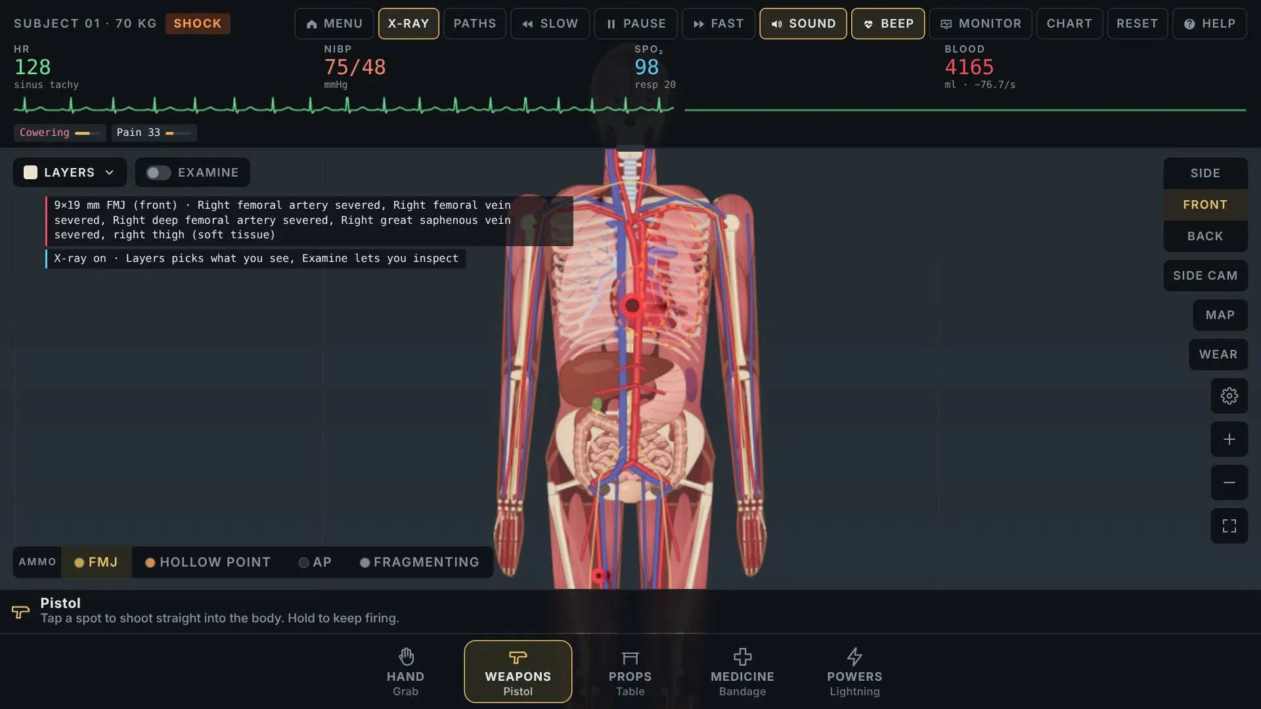Switch to the Back view

pyautogui.click(x=1205, y=236)
